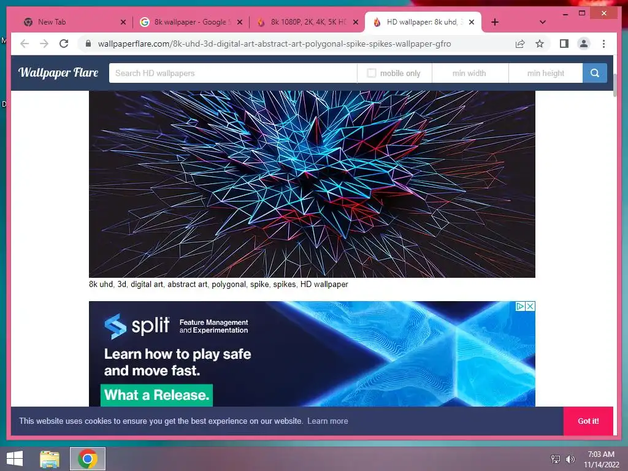
Task: Open the Windows Start menu
Action: 15,459
